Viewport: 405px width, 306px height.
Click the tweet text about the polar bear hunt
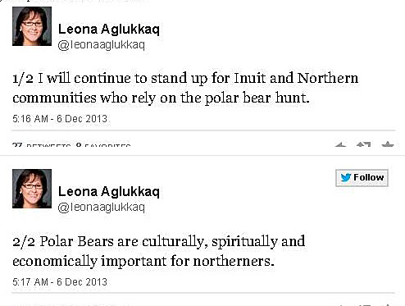pyautogui.click(x=185, y=88)
